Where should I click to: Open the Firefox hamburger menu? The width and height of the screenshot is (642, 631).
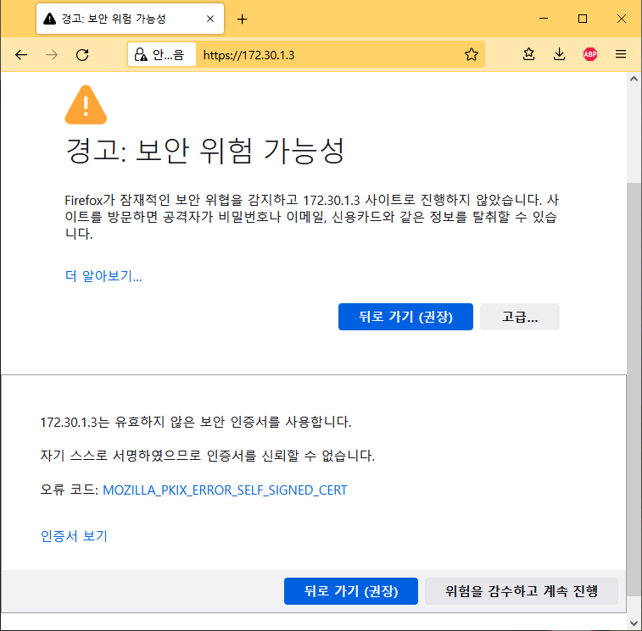tap(621, 54)
